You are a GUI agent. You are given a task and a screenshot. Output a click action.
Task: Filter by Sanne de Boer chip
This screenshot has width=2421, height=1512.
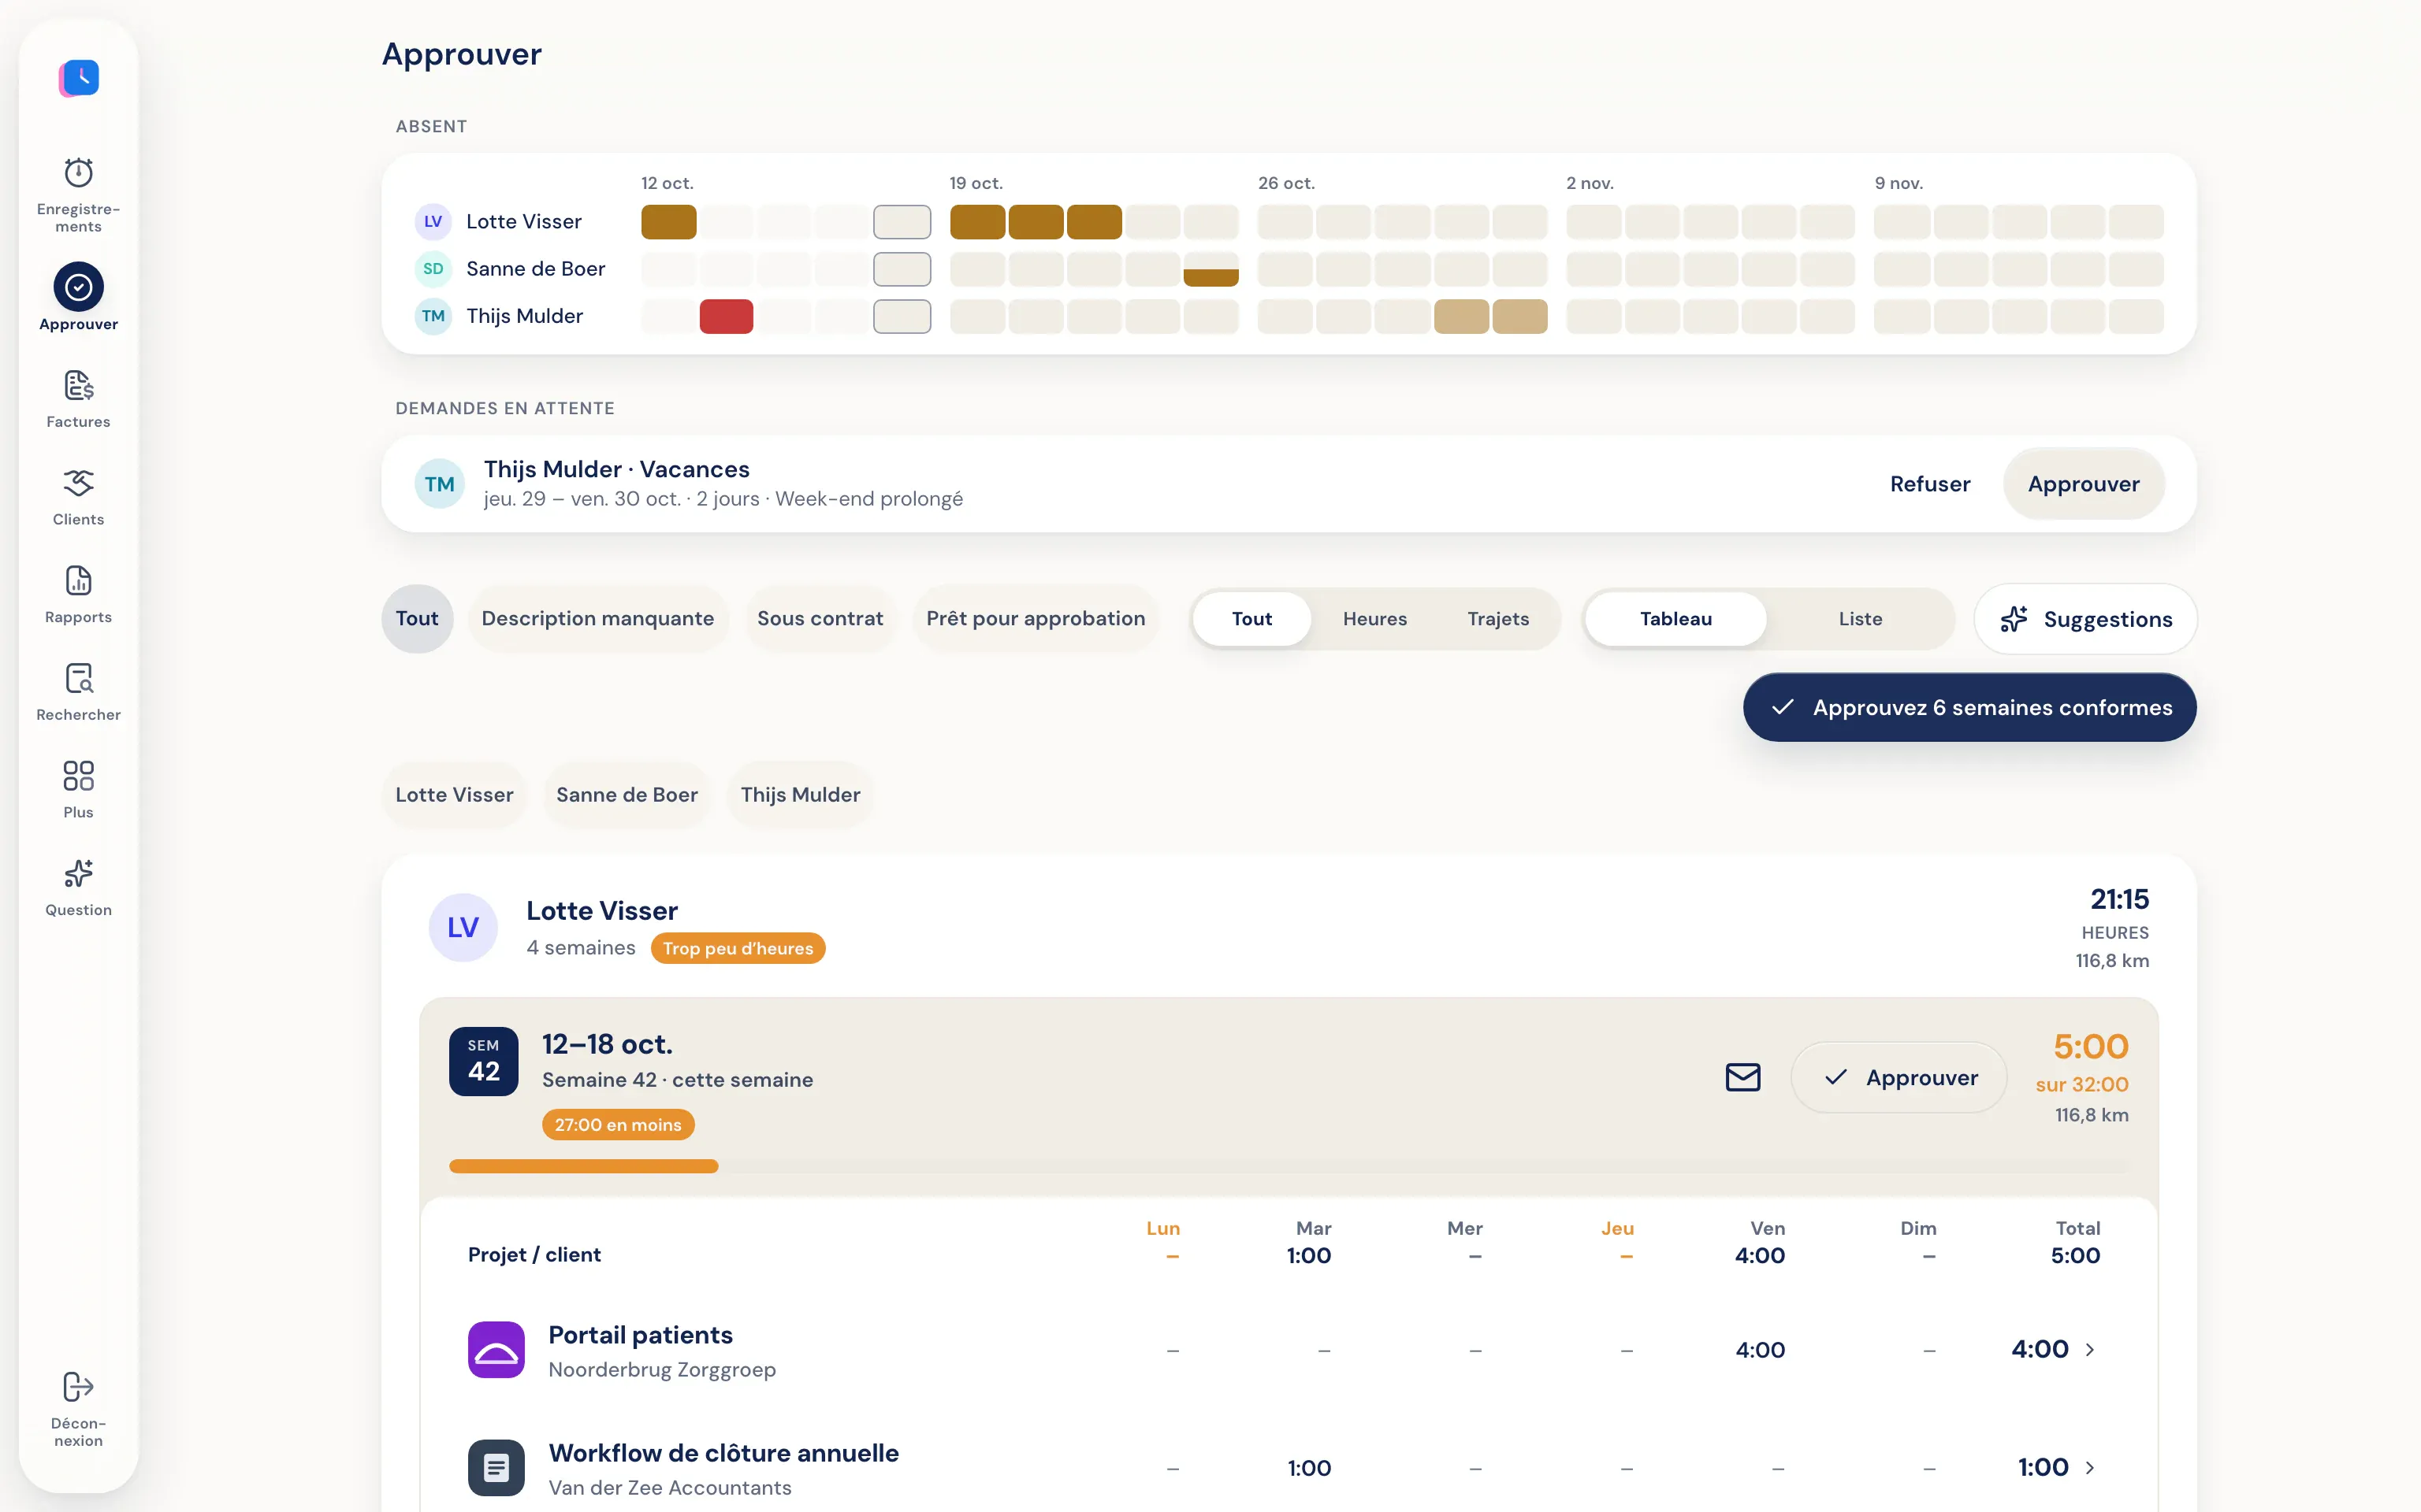pos(627,795)
